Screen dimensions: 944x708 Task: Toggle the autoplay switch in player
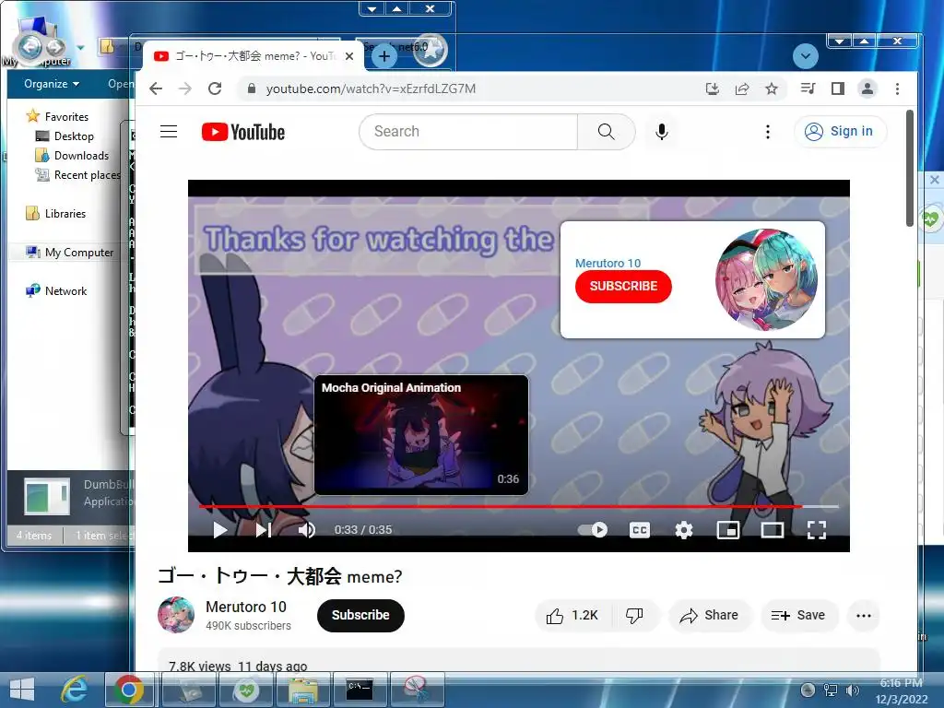tap(593, 530)
